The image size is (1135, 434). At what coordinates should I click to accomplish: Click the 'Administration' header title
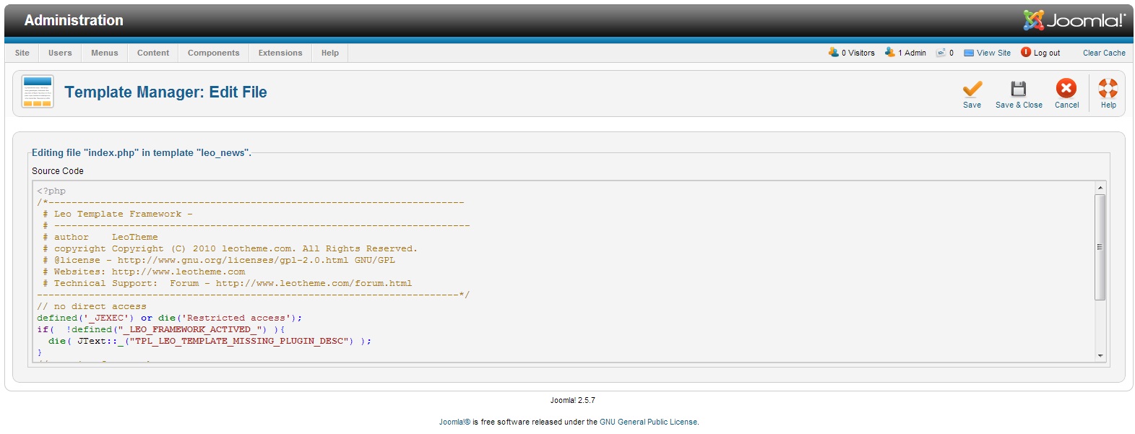pyautogui.click(x=74, y=20)
